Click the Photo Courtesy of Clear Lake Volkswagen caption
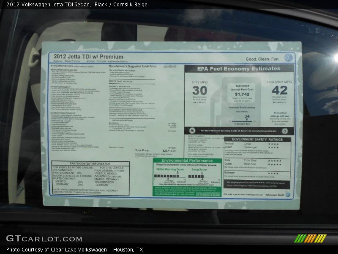This screenshot has width=338, height=254. coord(74,250)
